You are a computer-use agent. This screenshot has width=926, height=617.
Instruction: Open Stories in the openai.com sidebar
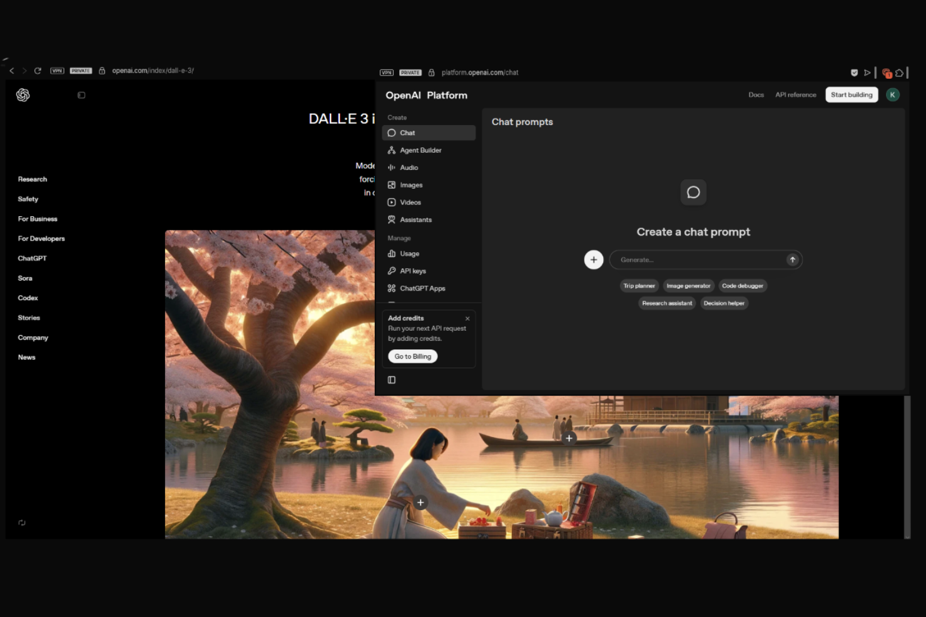click(29, 318)
